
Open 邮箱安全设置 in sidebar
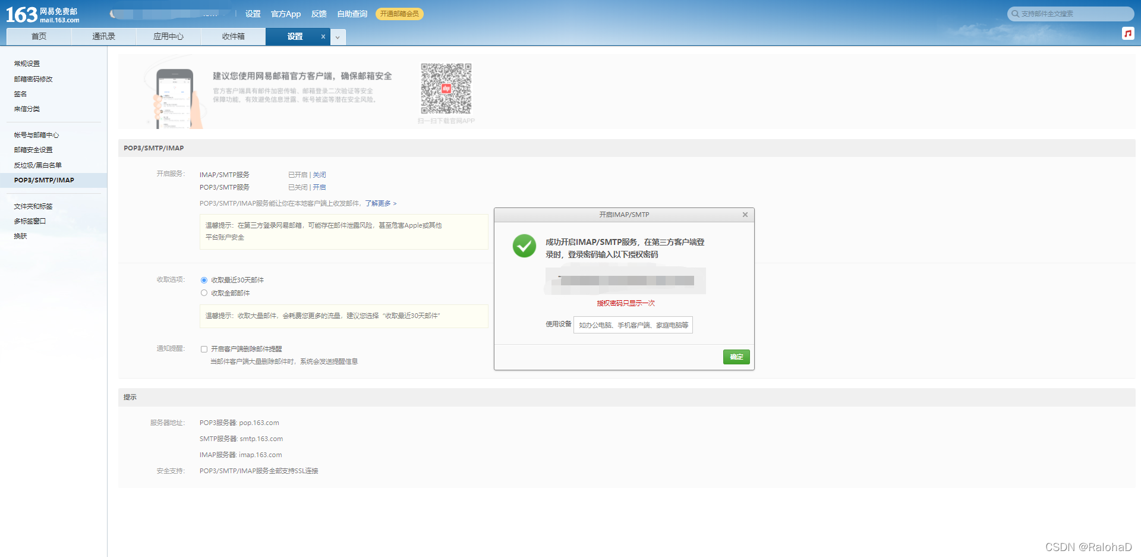pyautogui.click(x=33, y=150)
